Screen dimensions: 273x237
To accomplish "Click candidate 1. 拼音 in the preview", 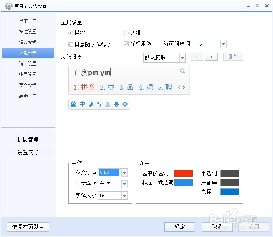I will click(84, 87).
